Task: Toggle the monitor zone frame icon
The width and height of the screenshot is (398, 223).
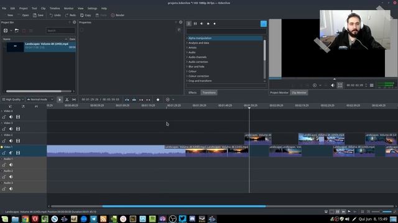Action: point(340,85)
